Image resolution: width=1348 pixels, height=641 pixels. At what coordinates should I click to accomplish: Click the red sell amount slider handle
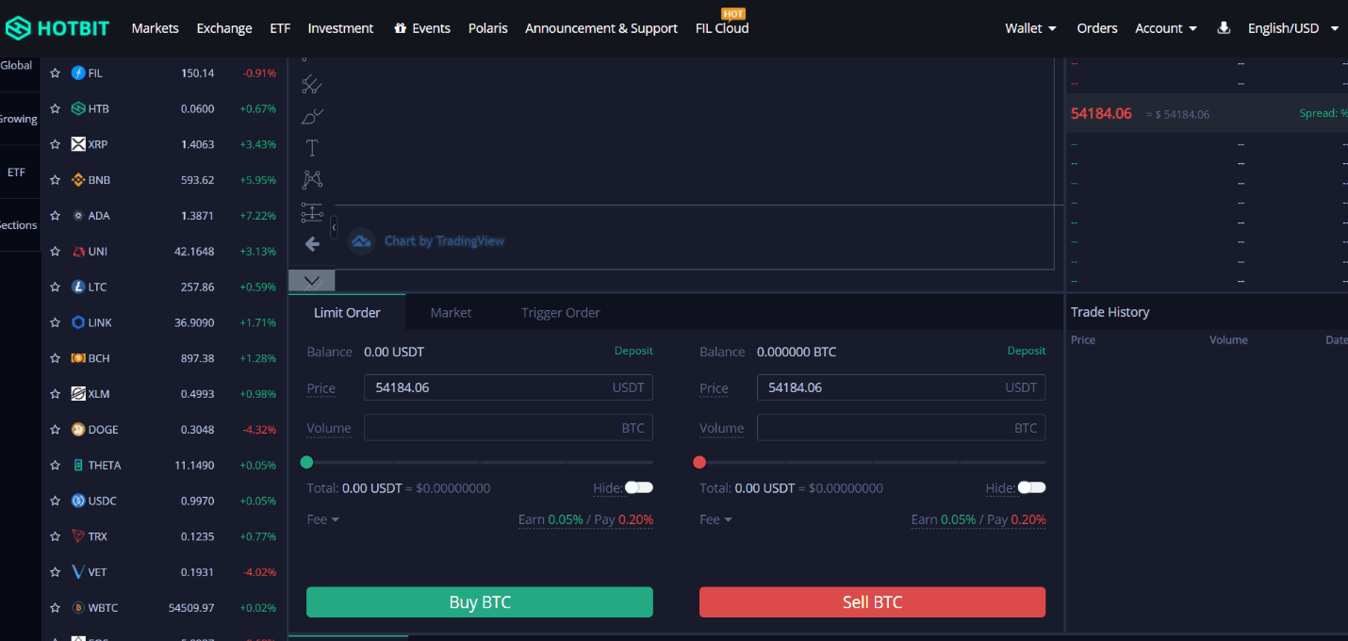[699, 462]
